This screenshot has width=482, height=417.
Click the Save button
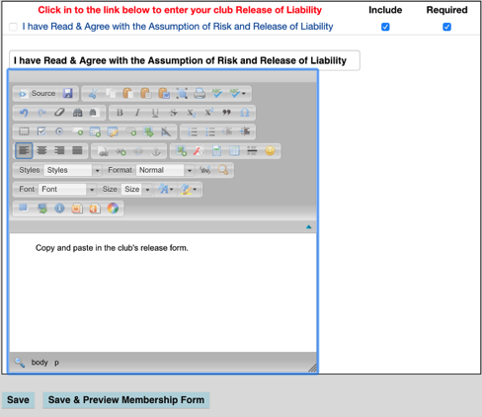pos(18,400)
